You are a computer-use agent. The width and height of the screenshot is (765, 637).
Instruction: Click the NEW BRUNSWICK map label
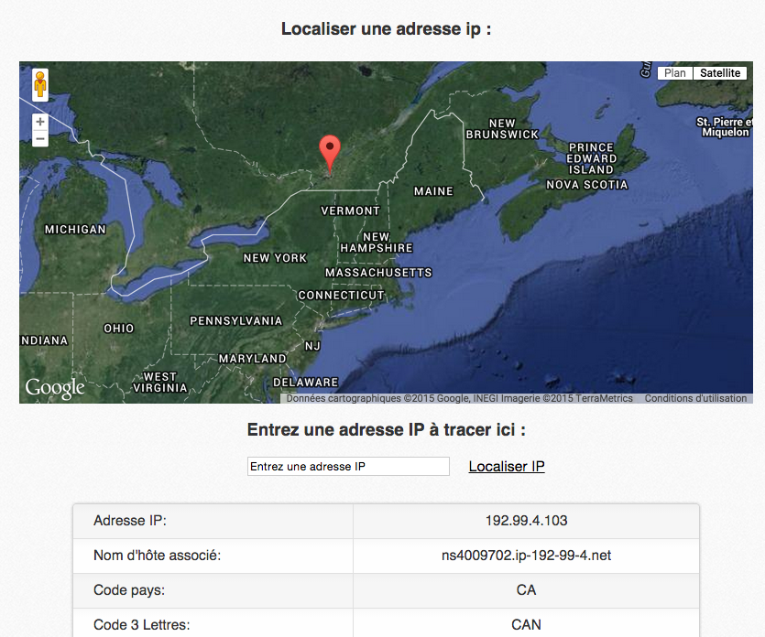click(x=502, y=129)
